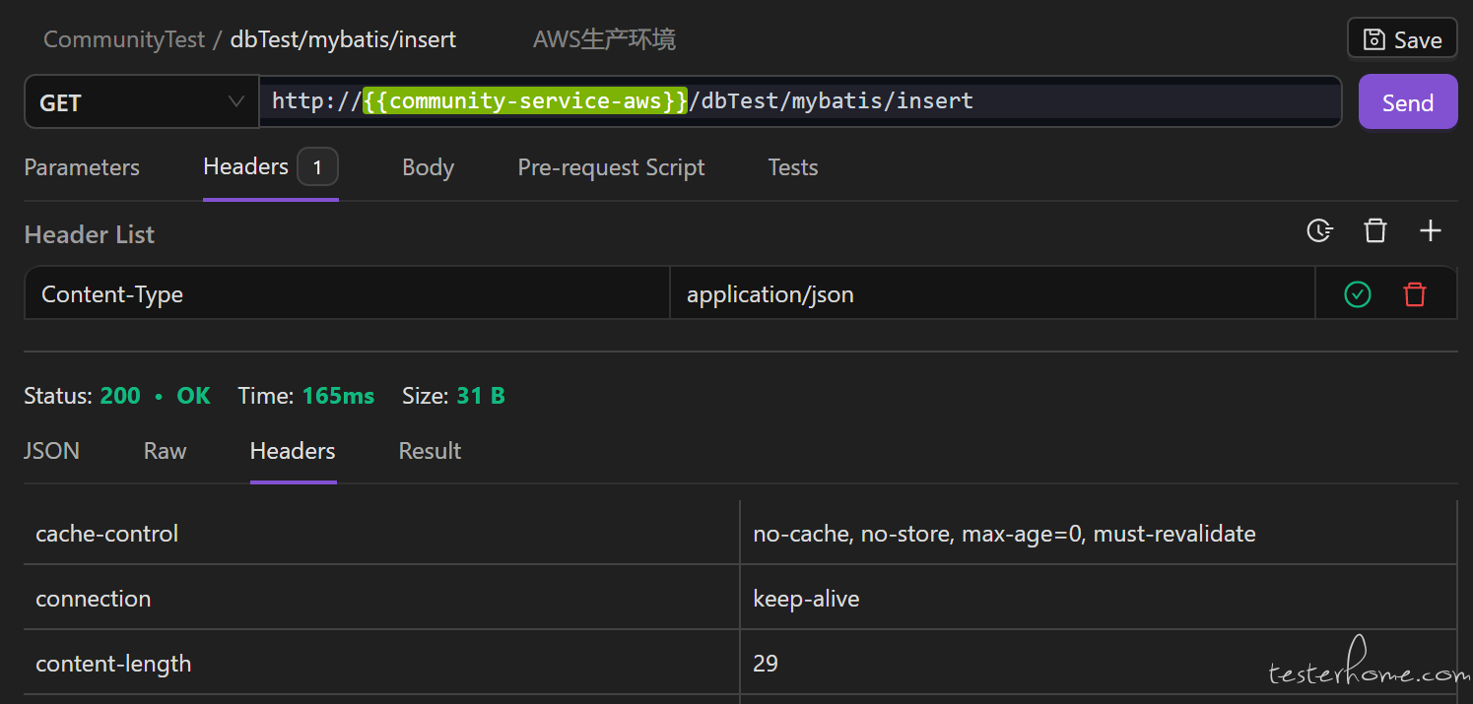1473x704 pixels.
Task: Add a new header with plus icon
Action: pyautogui.click(x=1430, y=231)
